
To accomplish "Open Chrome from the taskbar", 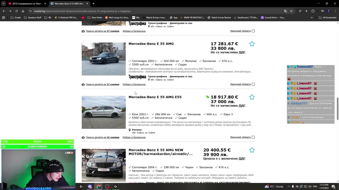I will (99, 187).
